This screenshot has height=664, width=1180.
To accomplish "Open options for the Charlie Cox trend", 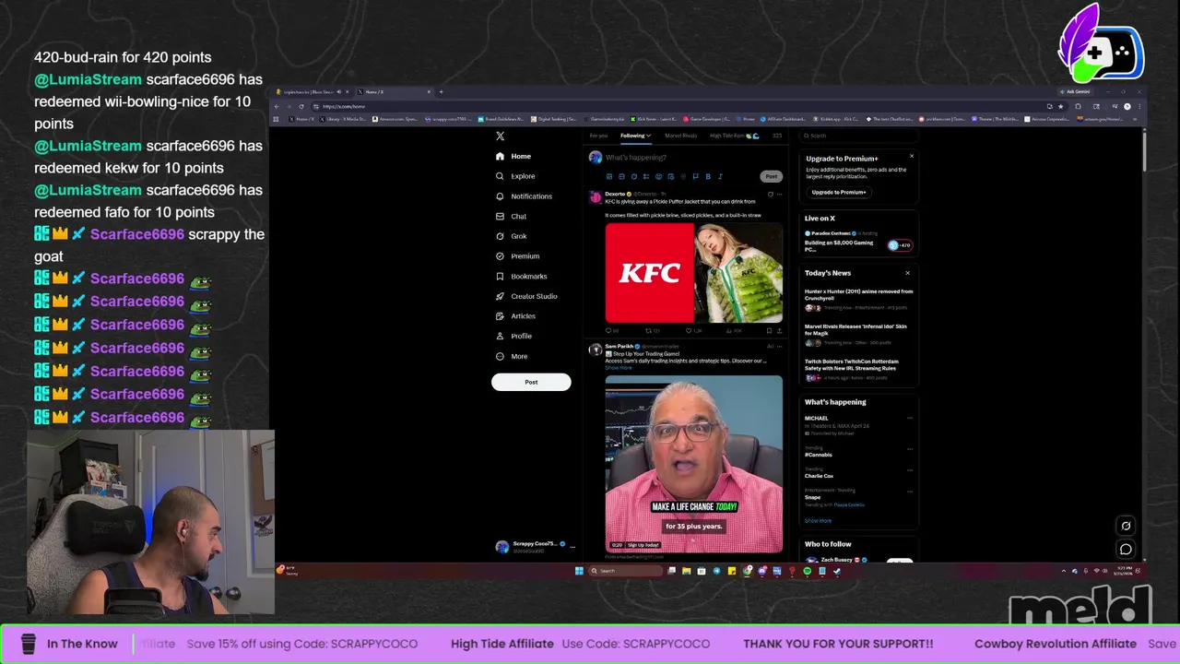I will coord(910,470).
